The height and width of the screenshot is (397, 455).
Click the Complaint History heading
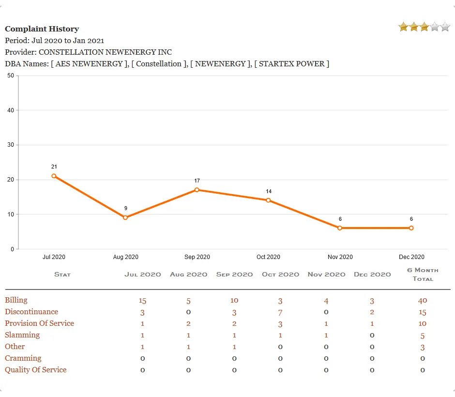42,29
